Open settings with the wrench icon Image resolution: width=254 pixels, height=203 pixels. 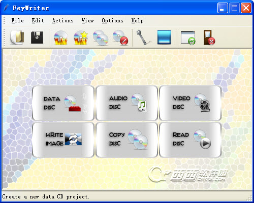[143, 38]
